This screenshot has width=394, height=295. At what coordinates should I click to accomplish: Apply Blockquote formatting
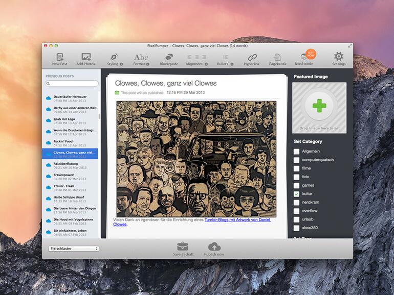[169, 59]
